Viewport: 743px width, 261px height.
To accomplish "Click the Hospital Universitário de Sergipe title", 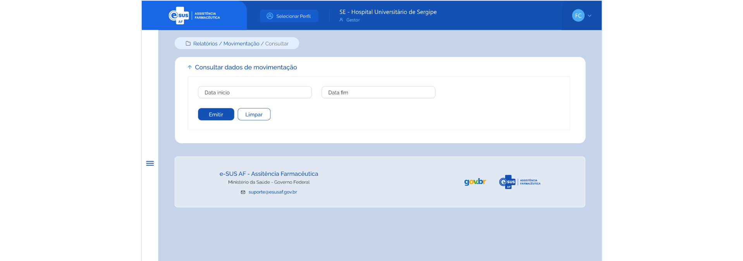I will point(388,12).
